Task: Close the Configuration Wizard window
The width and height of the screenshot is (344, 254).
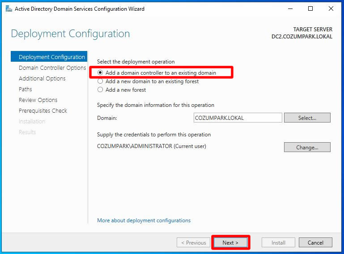Action: (331, 8)
